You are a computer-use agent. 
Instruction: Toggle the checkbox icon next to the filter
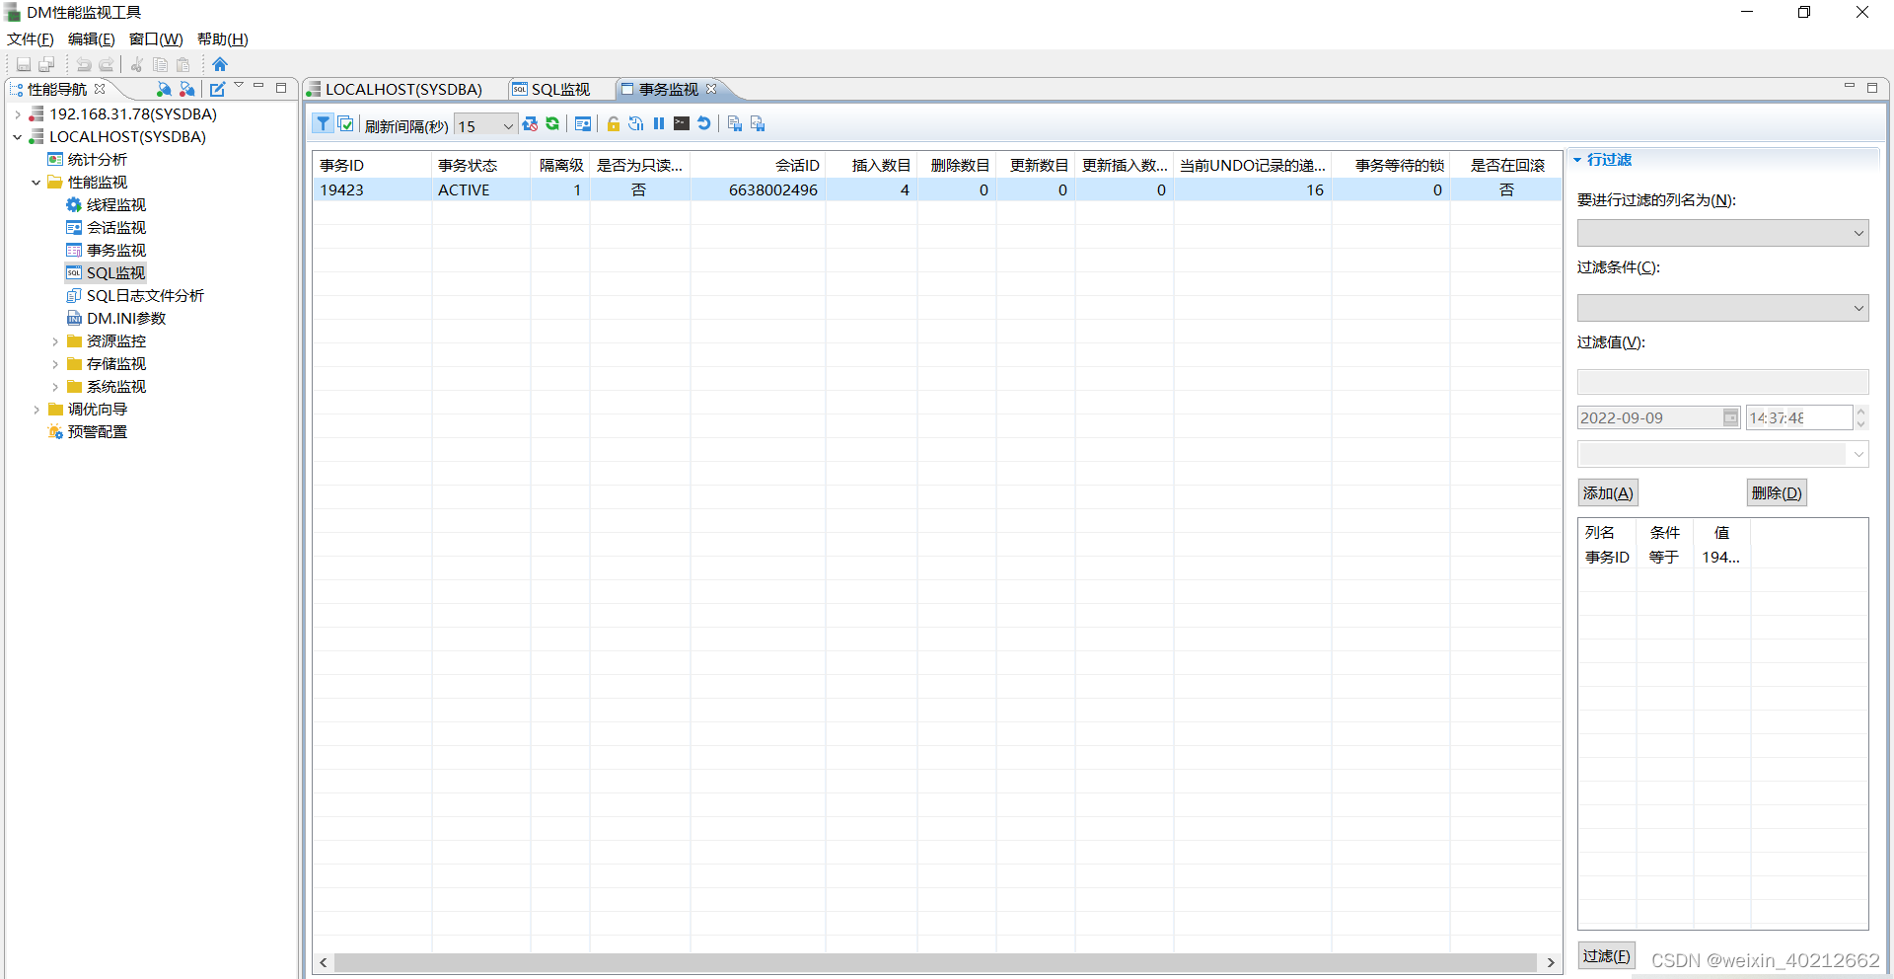346,123
